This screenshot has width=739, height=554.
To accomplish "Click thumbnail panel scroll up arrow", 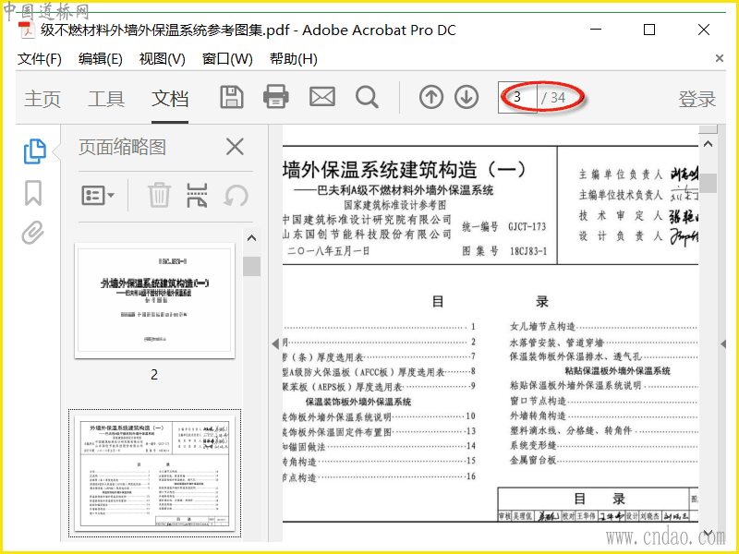I will pyautogui.click(x=251, y=238).
